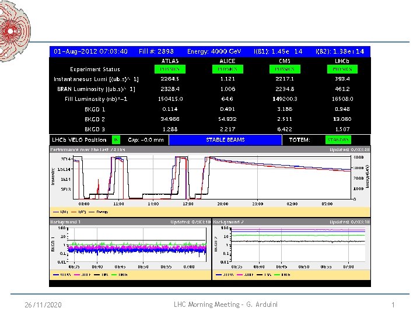Viewport: 420px width, 315px height.
Task: Click the Instantaneous Lumi row label
Action: (x=96, y=79)
